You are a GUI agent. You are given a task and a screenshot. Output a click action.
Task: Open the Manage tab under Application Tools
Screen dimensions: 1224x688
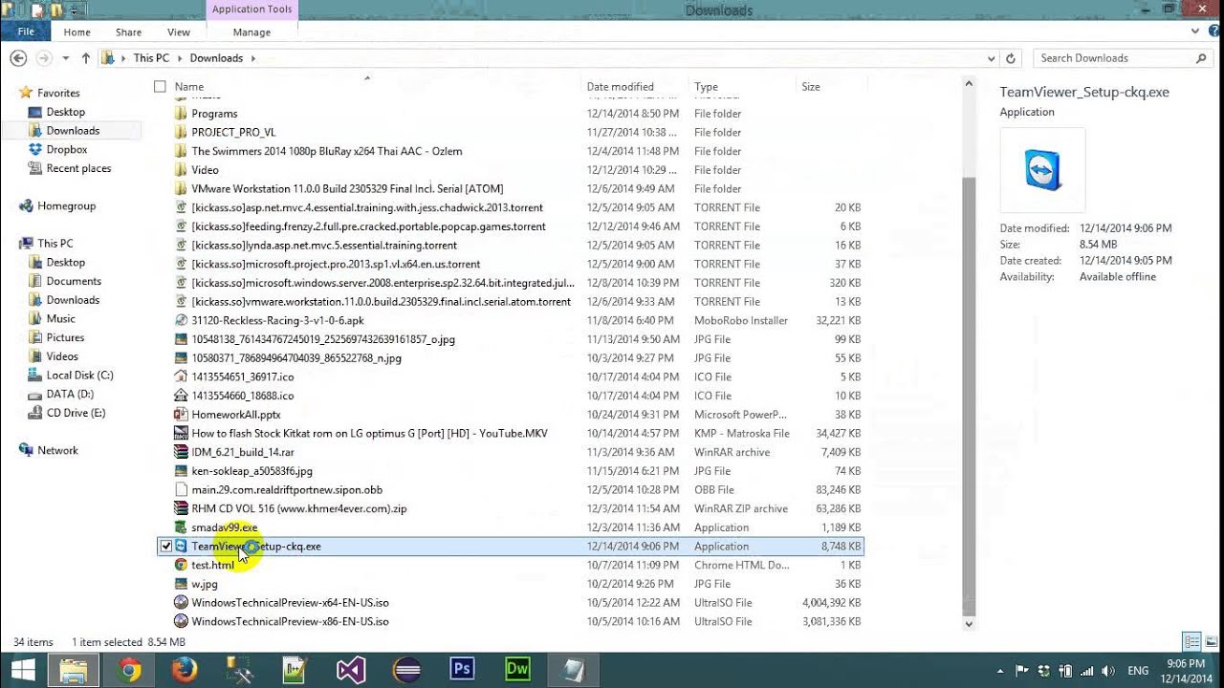click(x=251, y=32)
